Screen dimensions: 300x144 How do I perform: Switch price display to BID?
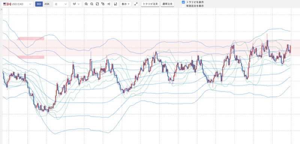(x=39, y=4)
